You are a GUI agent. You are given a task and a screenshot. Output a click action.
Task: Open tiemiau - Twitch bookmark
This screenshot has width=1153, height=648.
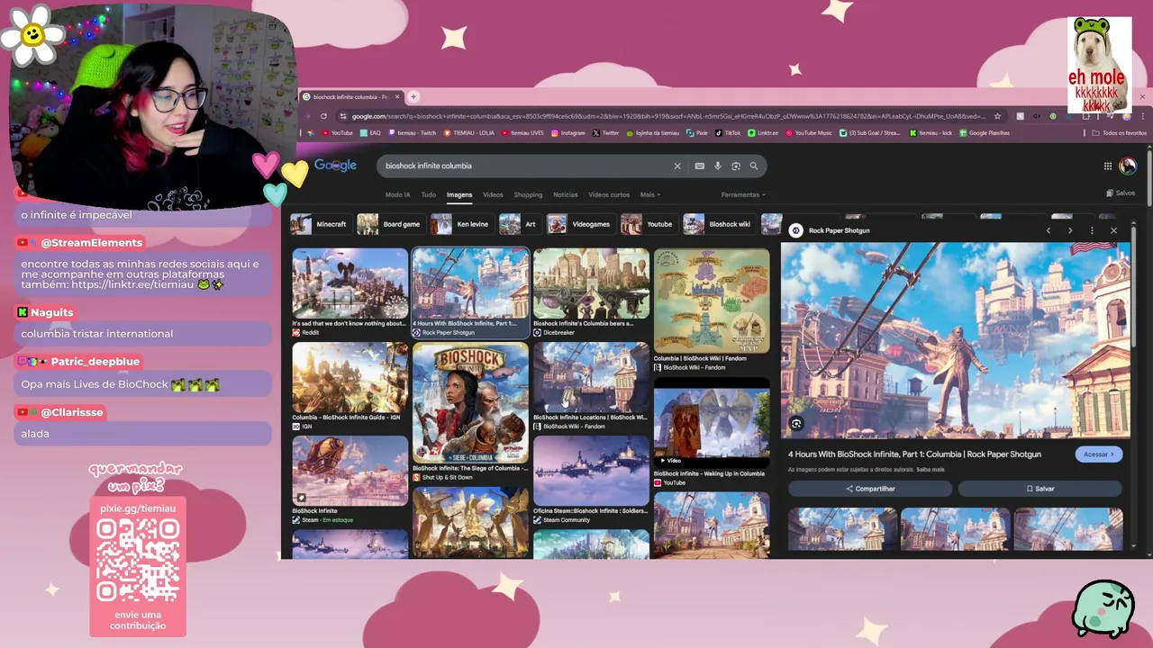[413, 133]
